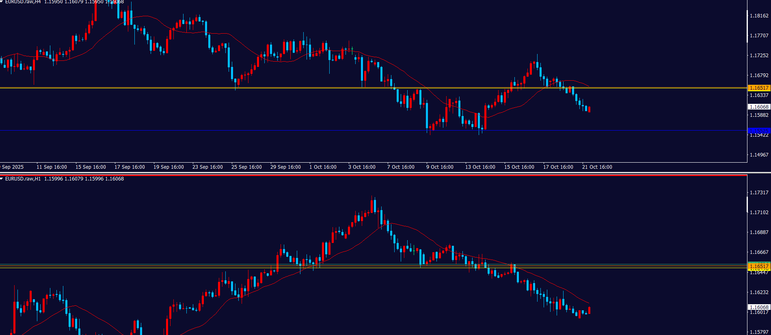The image size is (771, 335).
Task: Click the EURUSD.raw,H4 chart title
Action: tap(23, 2)
